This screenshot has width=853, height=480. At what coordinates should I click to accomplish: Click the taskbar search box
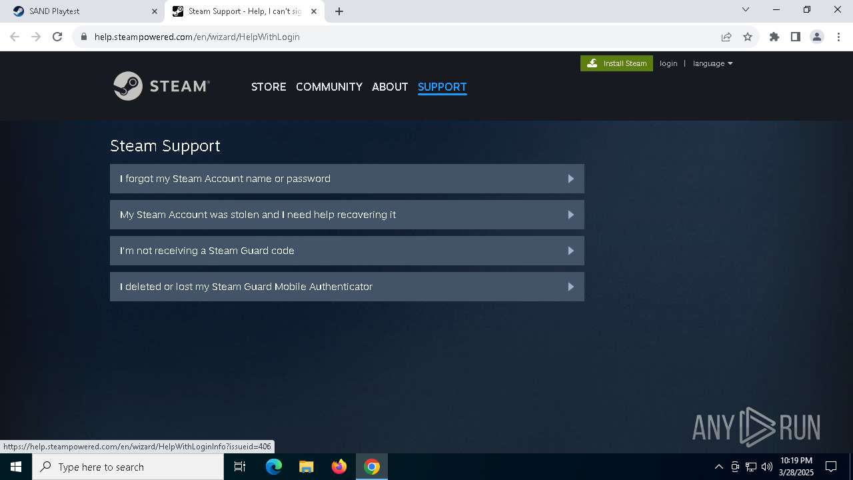[128, 467]
